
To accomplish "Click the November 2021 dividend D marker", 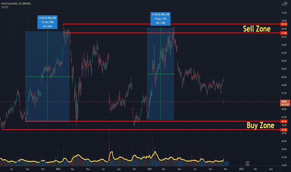I will (x=227, y=164).
